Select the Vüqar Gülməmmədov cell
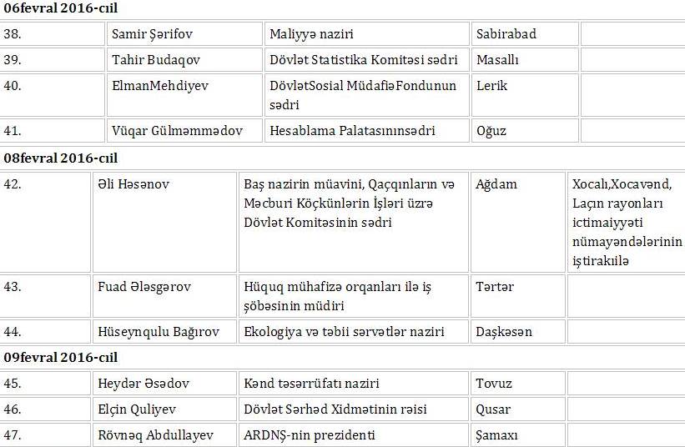This screenshot has width=685, height=447. (172, 130)
